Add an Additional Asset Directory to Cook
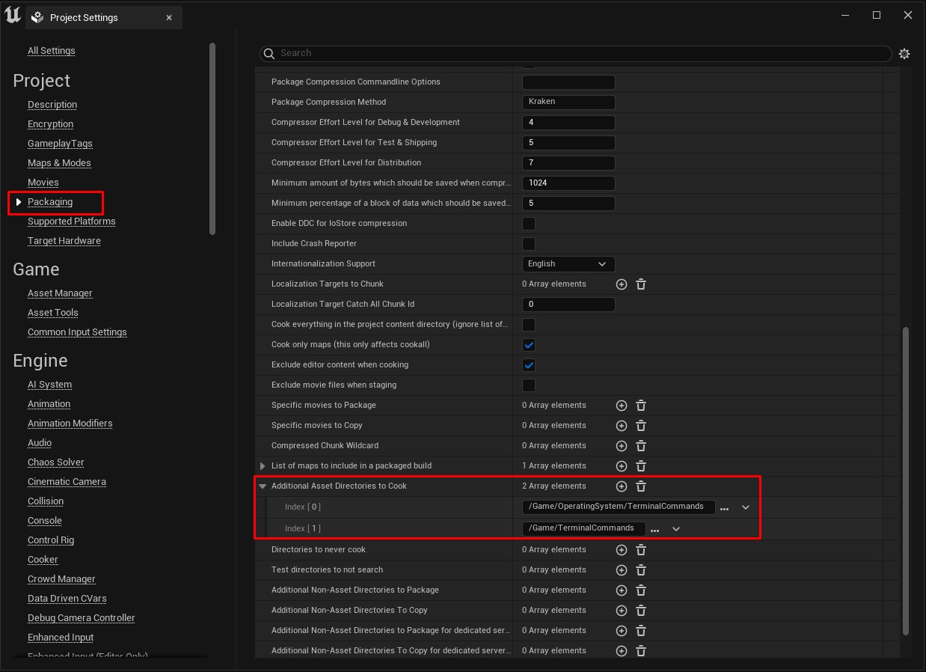Screen dimensions: 926x672 coord(621,486)
